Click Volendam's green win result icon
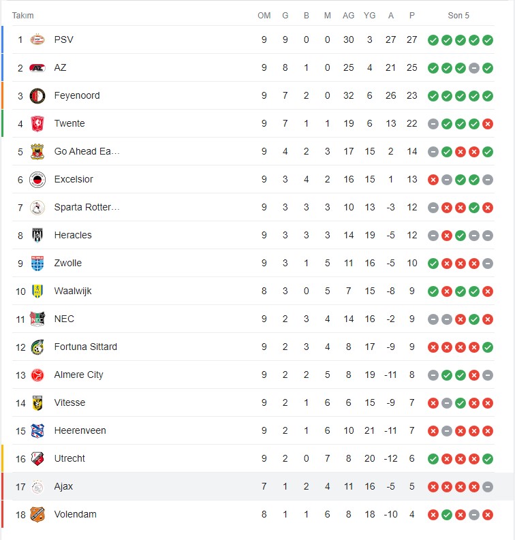 click(x=446, y=515)
